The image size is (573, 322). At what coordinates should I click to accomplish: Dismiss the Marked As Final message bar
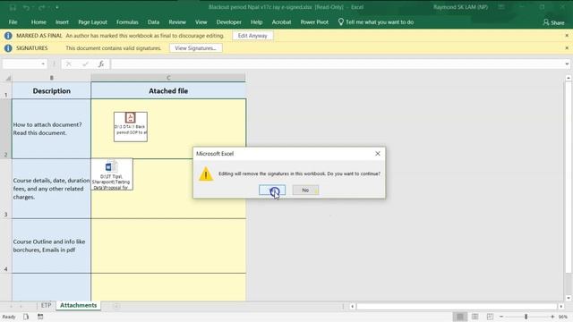pos(567,36)
